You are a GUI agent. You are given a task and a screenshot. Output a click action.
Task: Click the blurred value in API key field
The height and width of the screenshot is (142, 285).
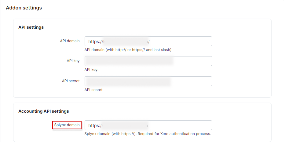129,61
